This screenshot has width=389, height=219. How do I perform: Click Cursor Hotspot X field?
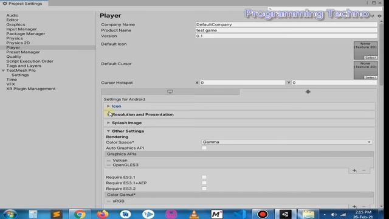click(x=242, y=83)
